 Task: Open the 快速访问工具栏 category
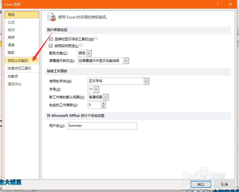(22, 68)
